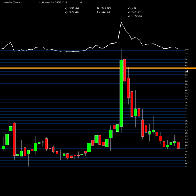Click the "301" price axis label

(187, 121)
